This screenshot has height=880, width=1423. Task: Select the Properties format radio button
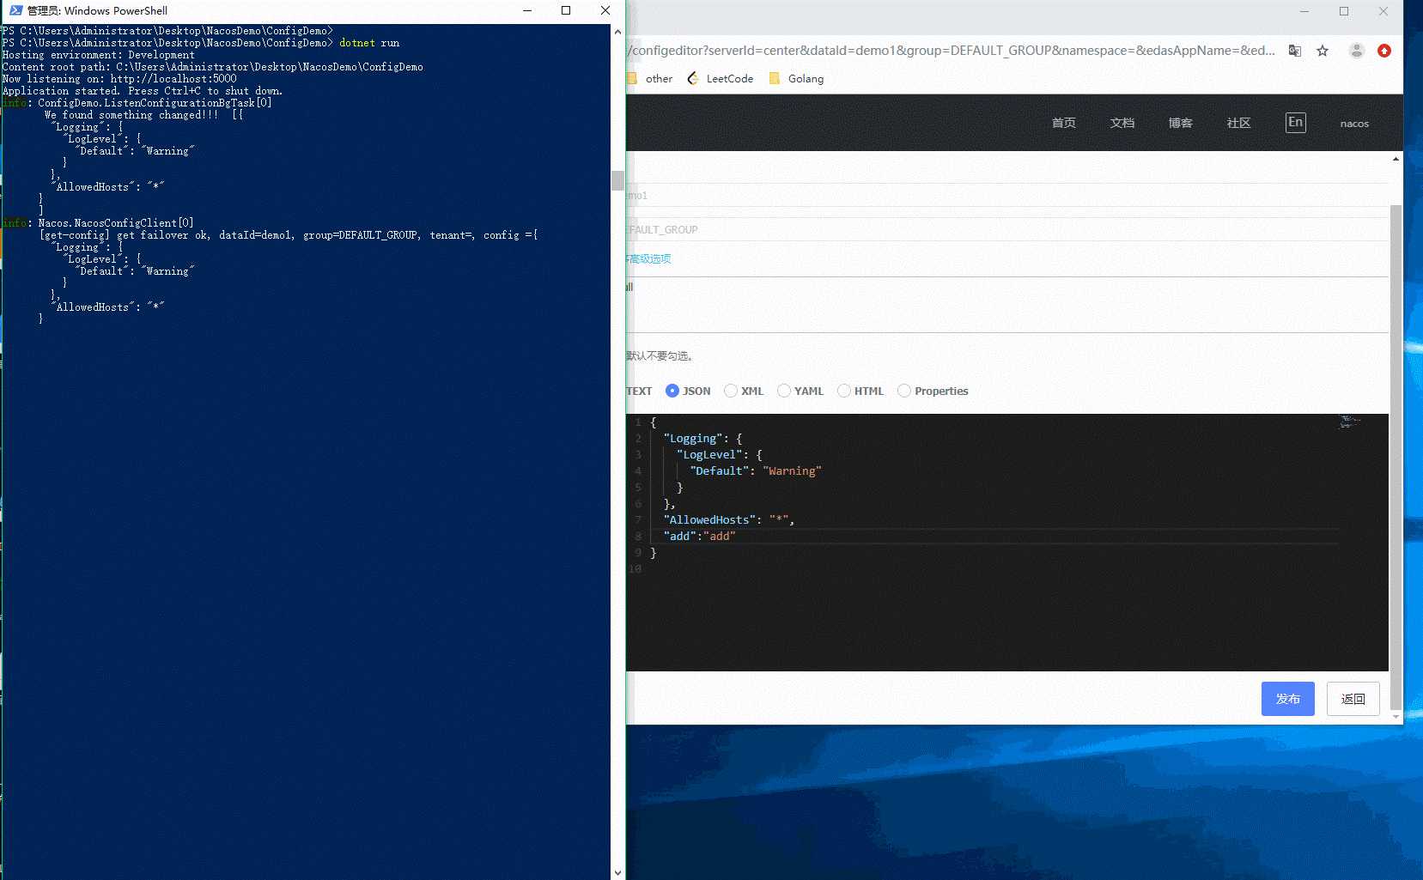click(904, 391)
